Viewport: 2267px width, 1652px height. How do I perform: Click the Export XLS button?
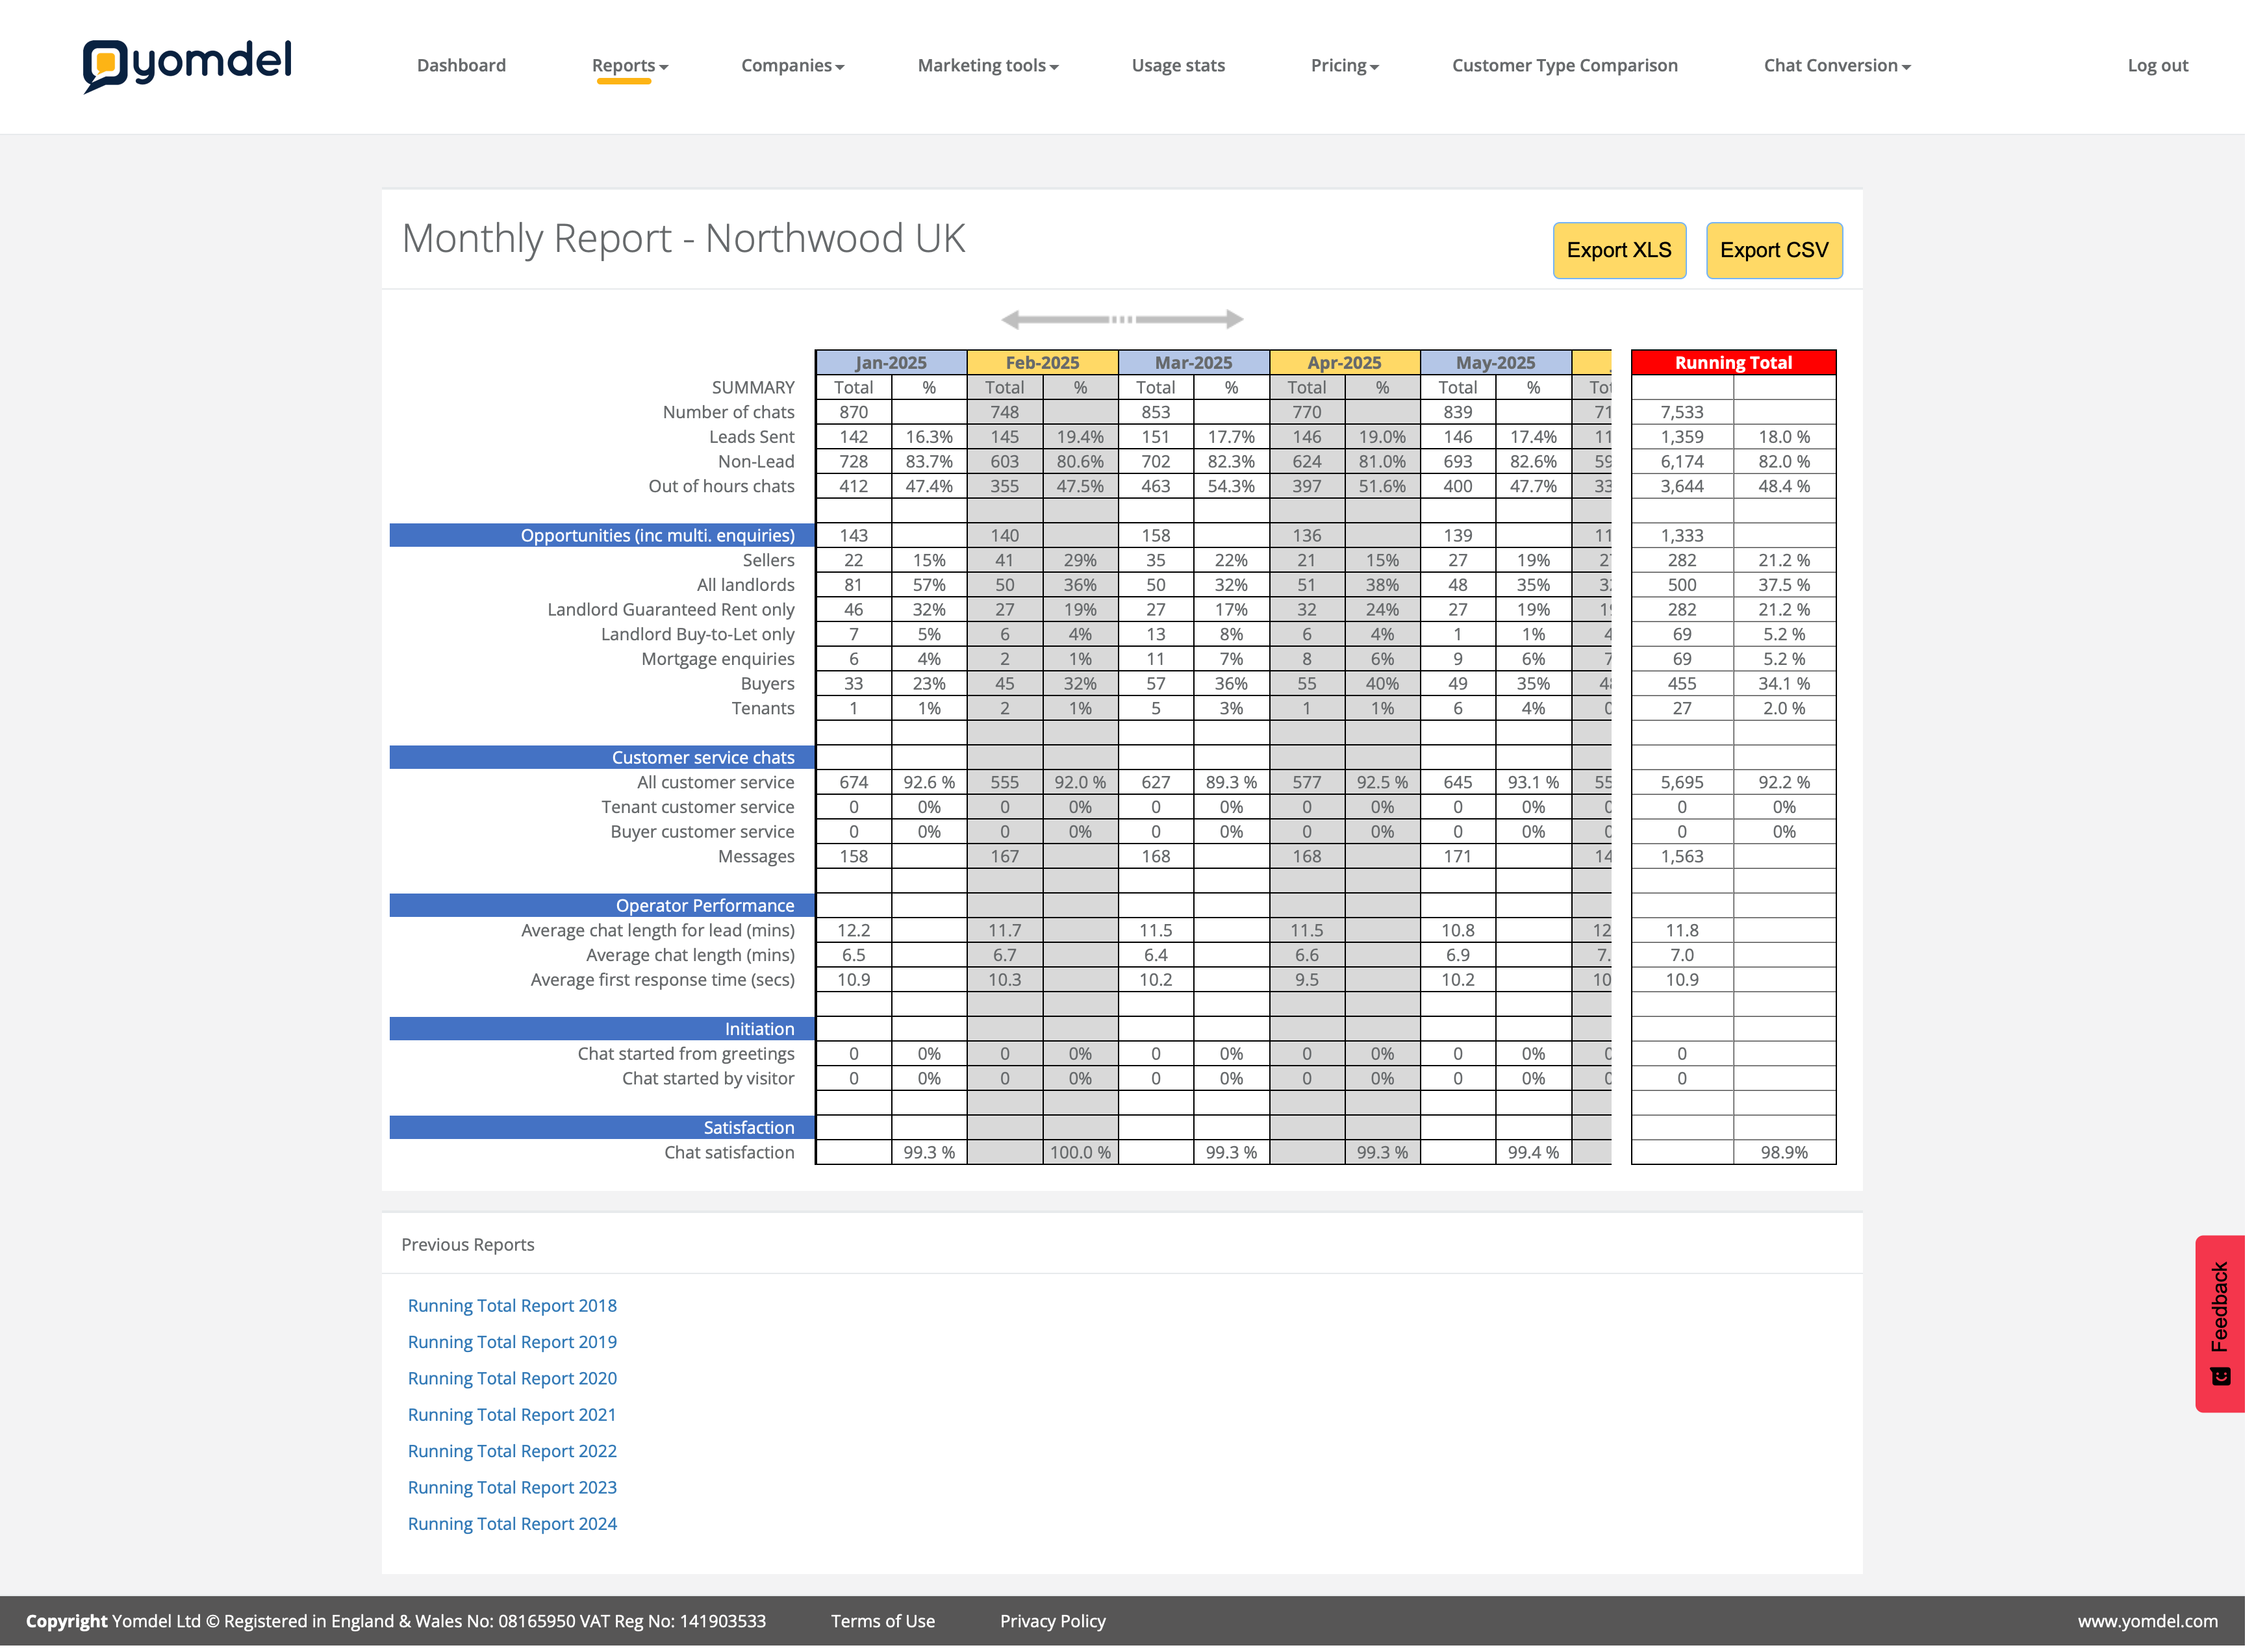click(x=1619, y=250)
